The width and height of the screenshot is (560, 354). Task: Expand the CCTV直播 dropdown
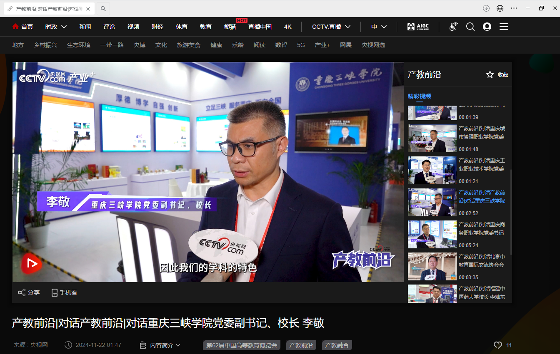click(x=331, y=27)
